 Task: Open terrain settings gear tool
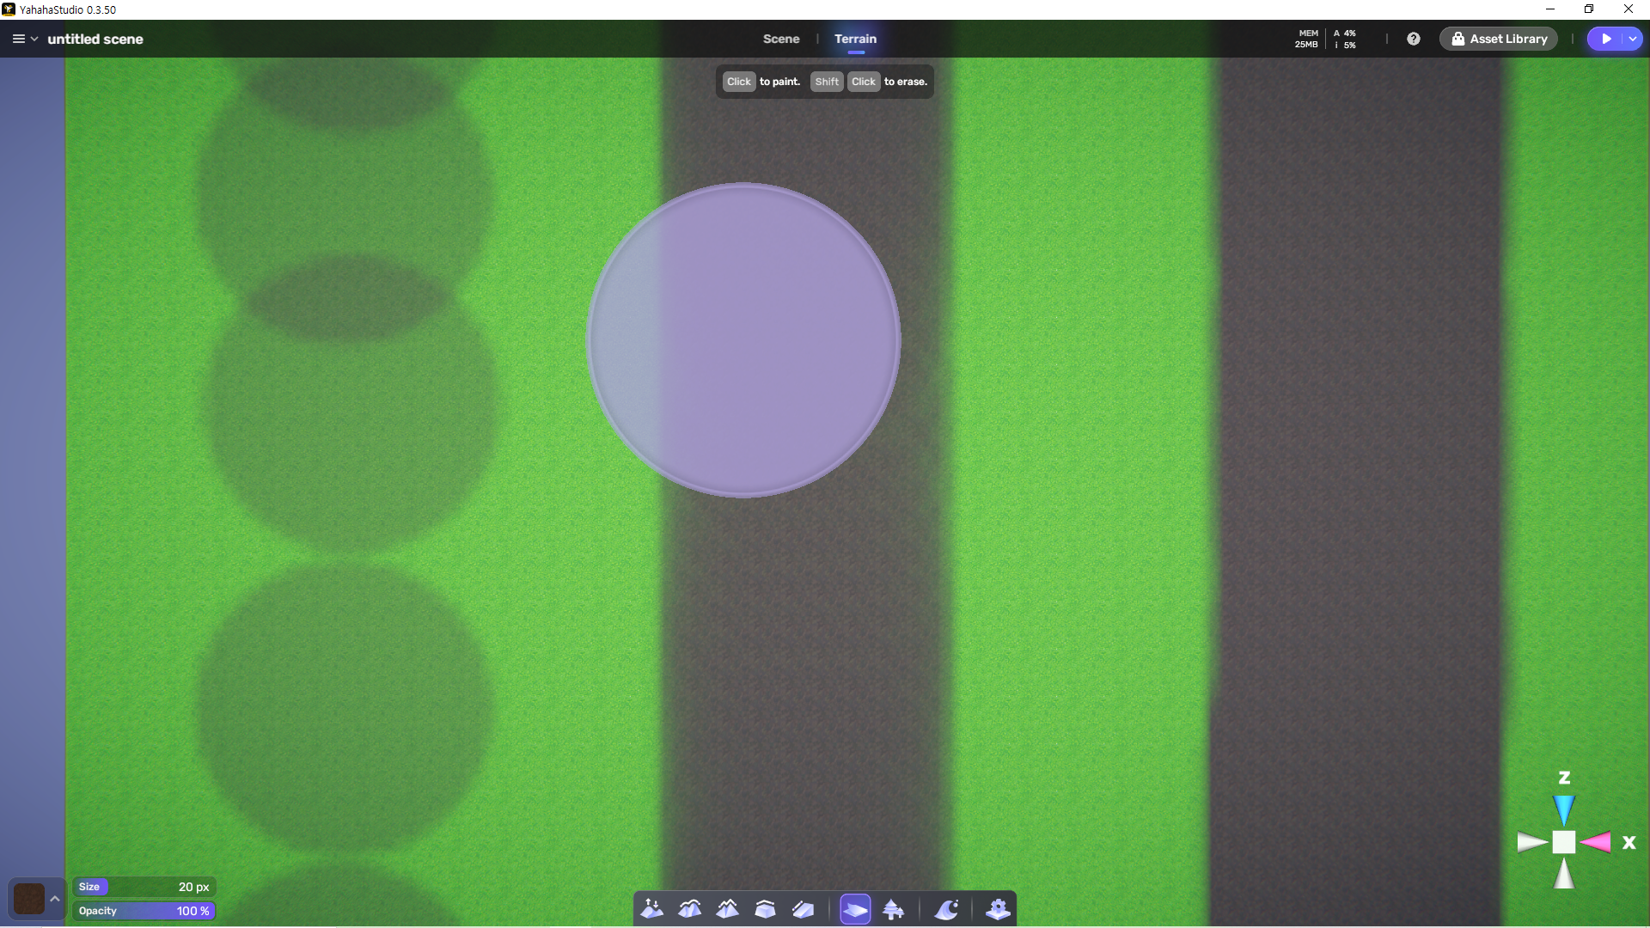coord(998,909)
